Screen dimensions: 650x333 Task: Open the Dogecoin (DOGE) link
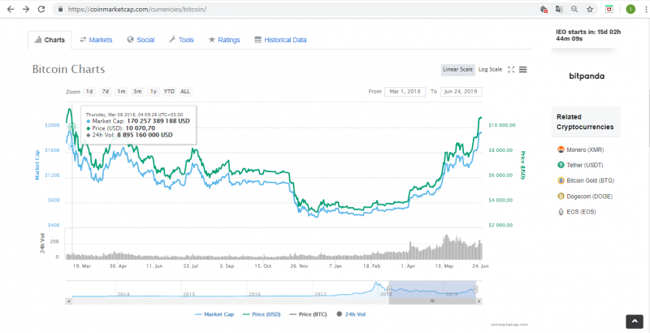click(590, 197)
